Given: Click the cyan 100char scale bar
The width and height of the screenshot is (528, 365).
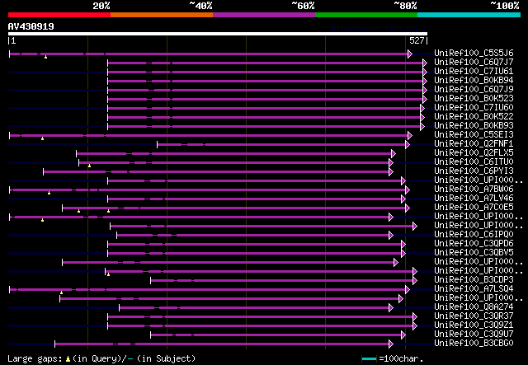Looking at the screenshot, I should [369, 359].
